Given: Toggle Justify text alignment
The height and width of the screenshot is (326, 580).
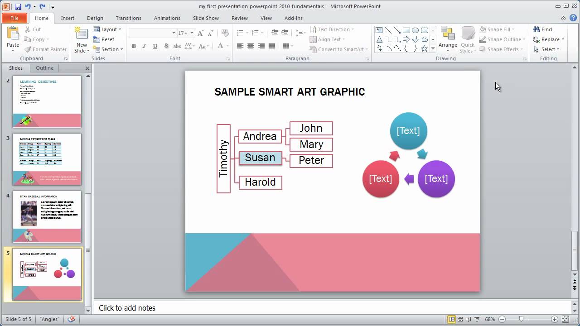Looking at the screenshot, I should 272,46.
